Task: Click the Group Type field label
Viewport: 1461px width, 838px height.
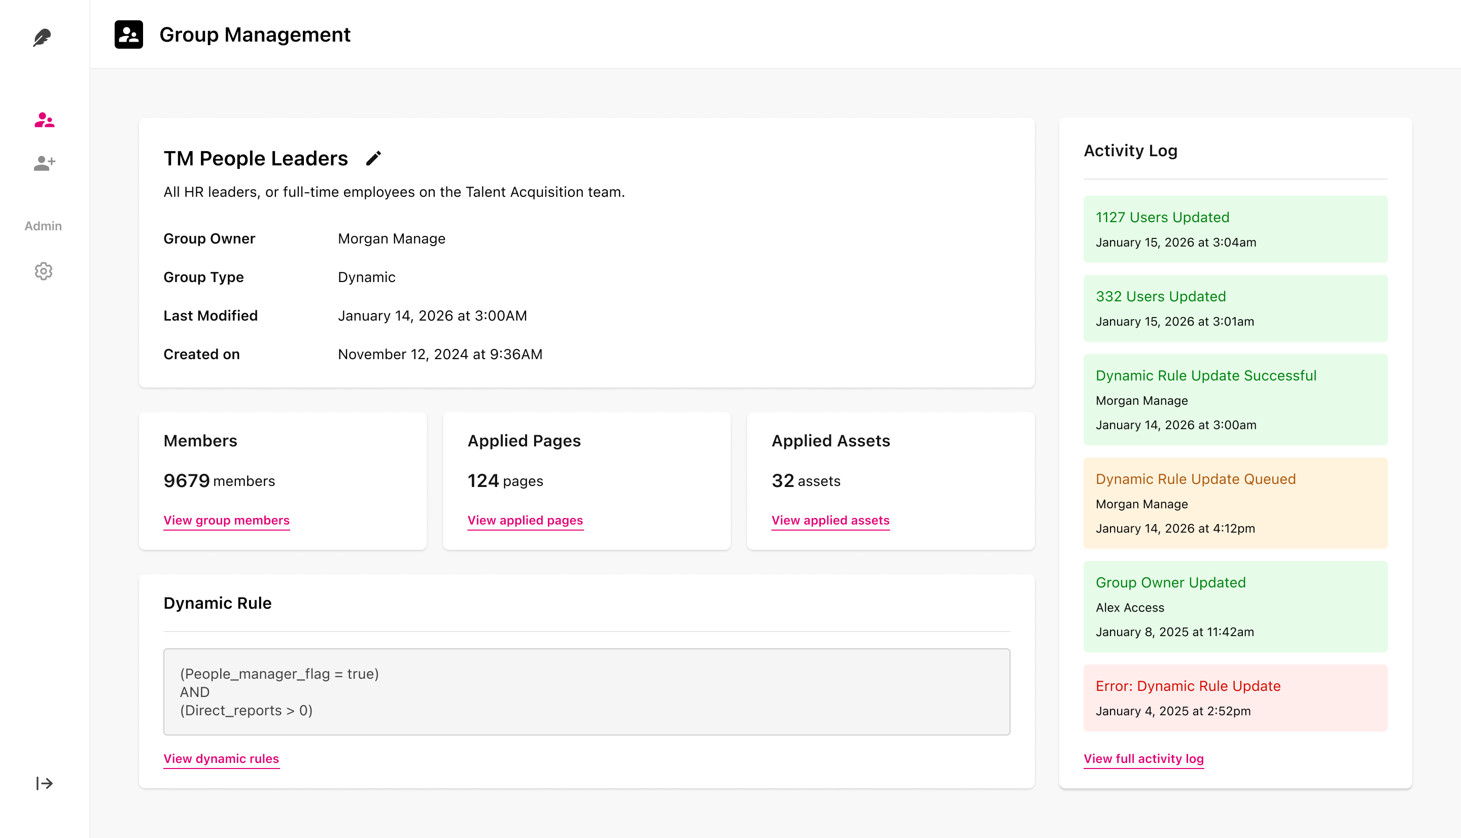Action: point(204,277)
